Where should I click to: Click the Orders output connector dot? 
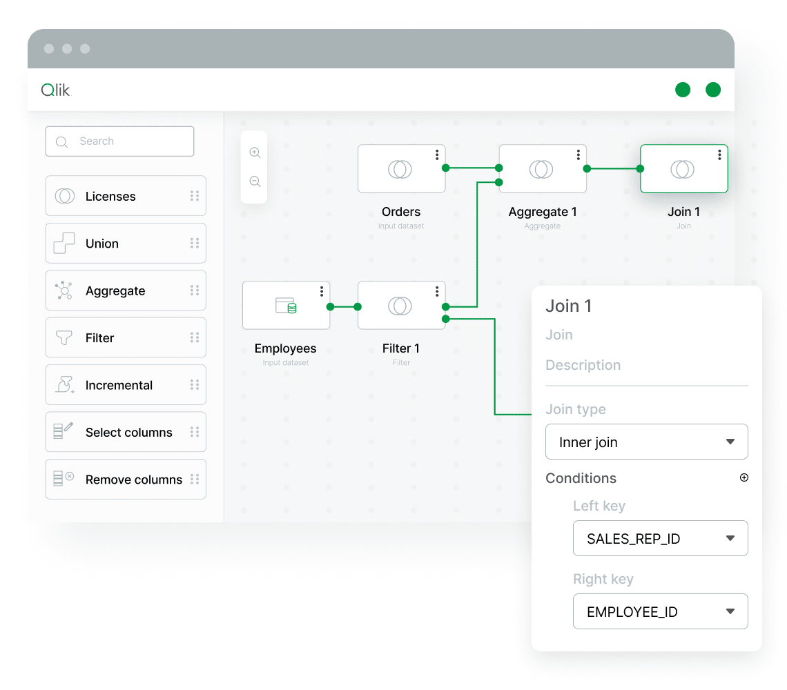446,168
